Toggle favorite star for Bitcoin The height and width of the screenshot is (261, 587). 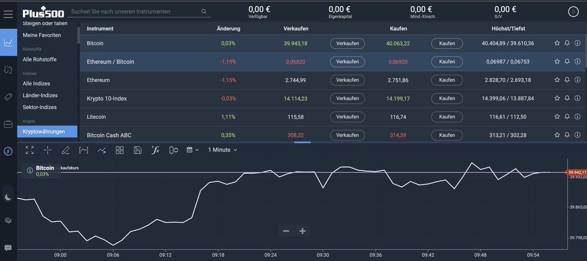pyautogui.click(x=557, y=43)
